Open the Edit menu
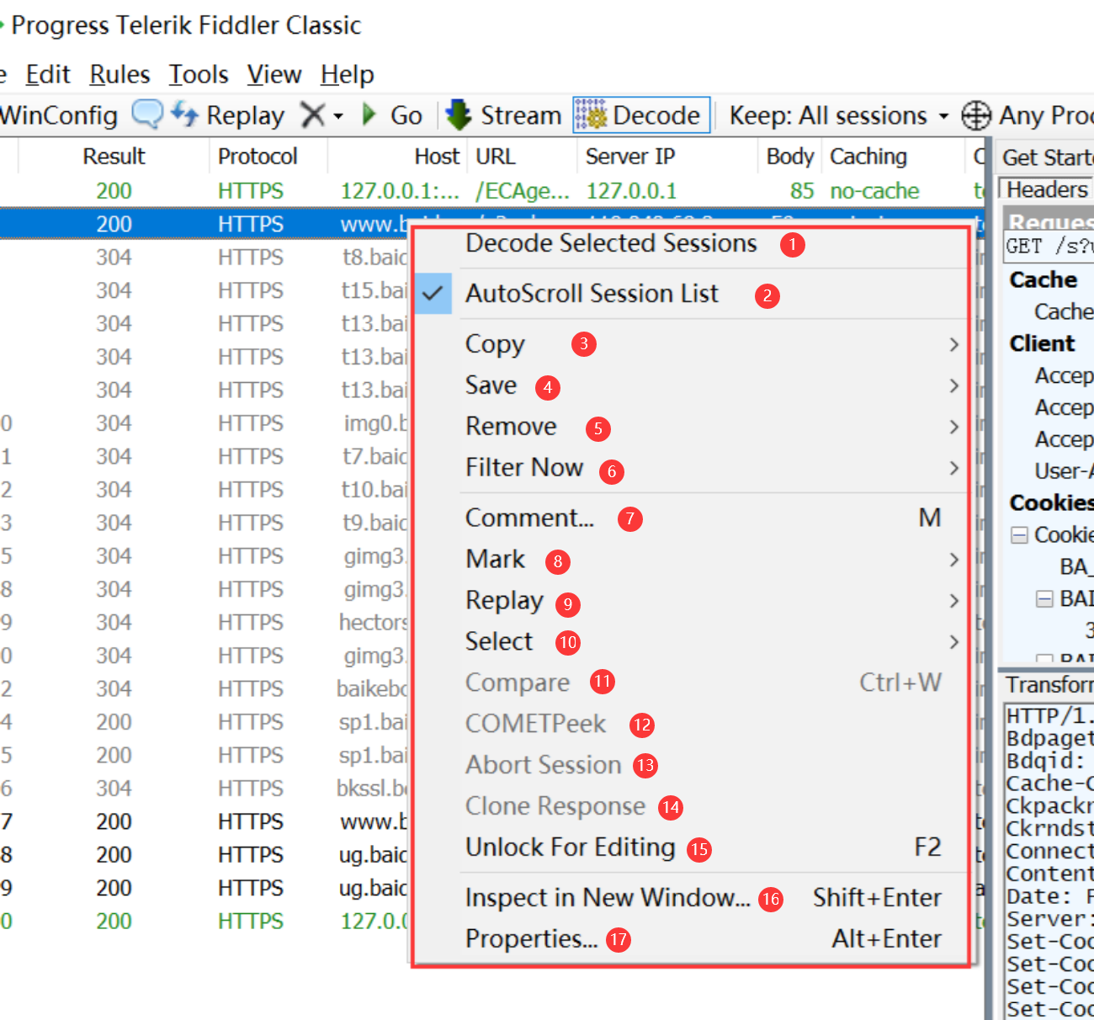Image resolution: width=1094 pixels, height=1020 pixels. (48, 75)
